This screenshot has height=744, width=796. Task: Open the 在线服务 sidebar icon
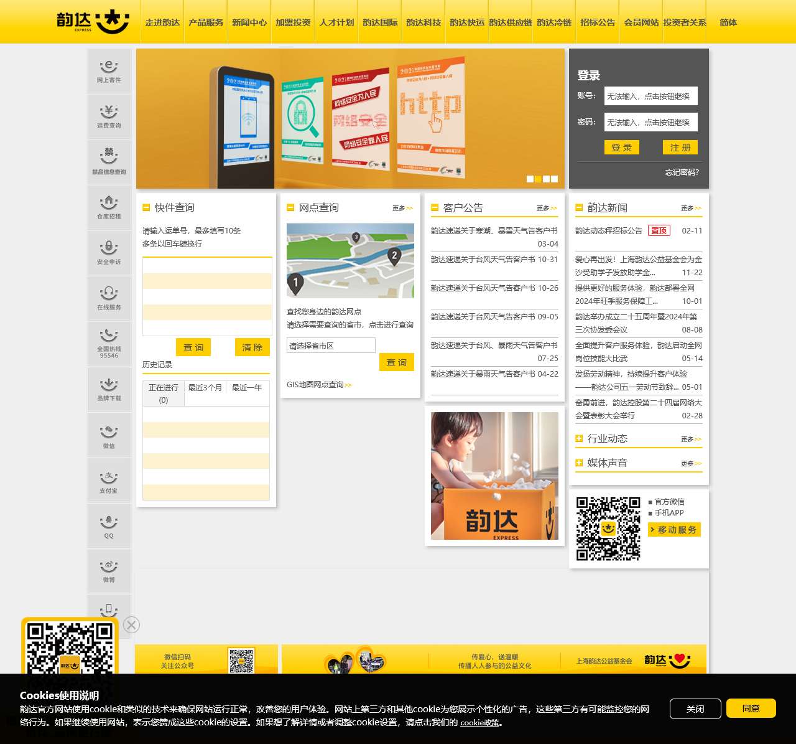click(x=109, y=298)
